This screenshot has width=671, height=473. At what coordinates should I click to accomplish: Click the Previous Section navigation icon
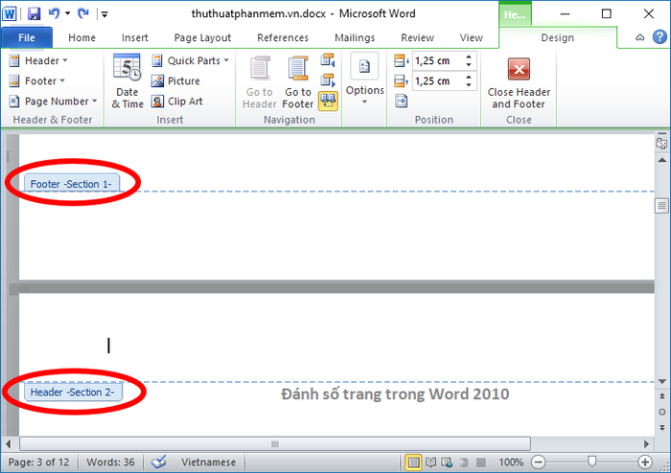point(328,60)
